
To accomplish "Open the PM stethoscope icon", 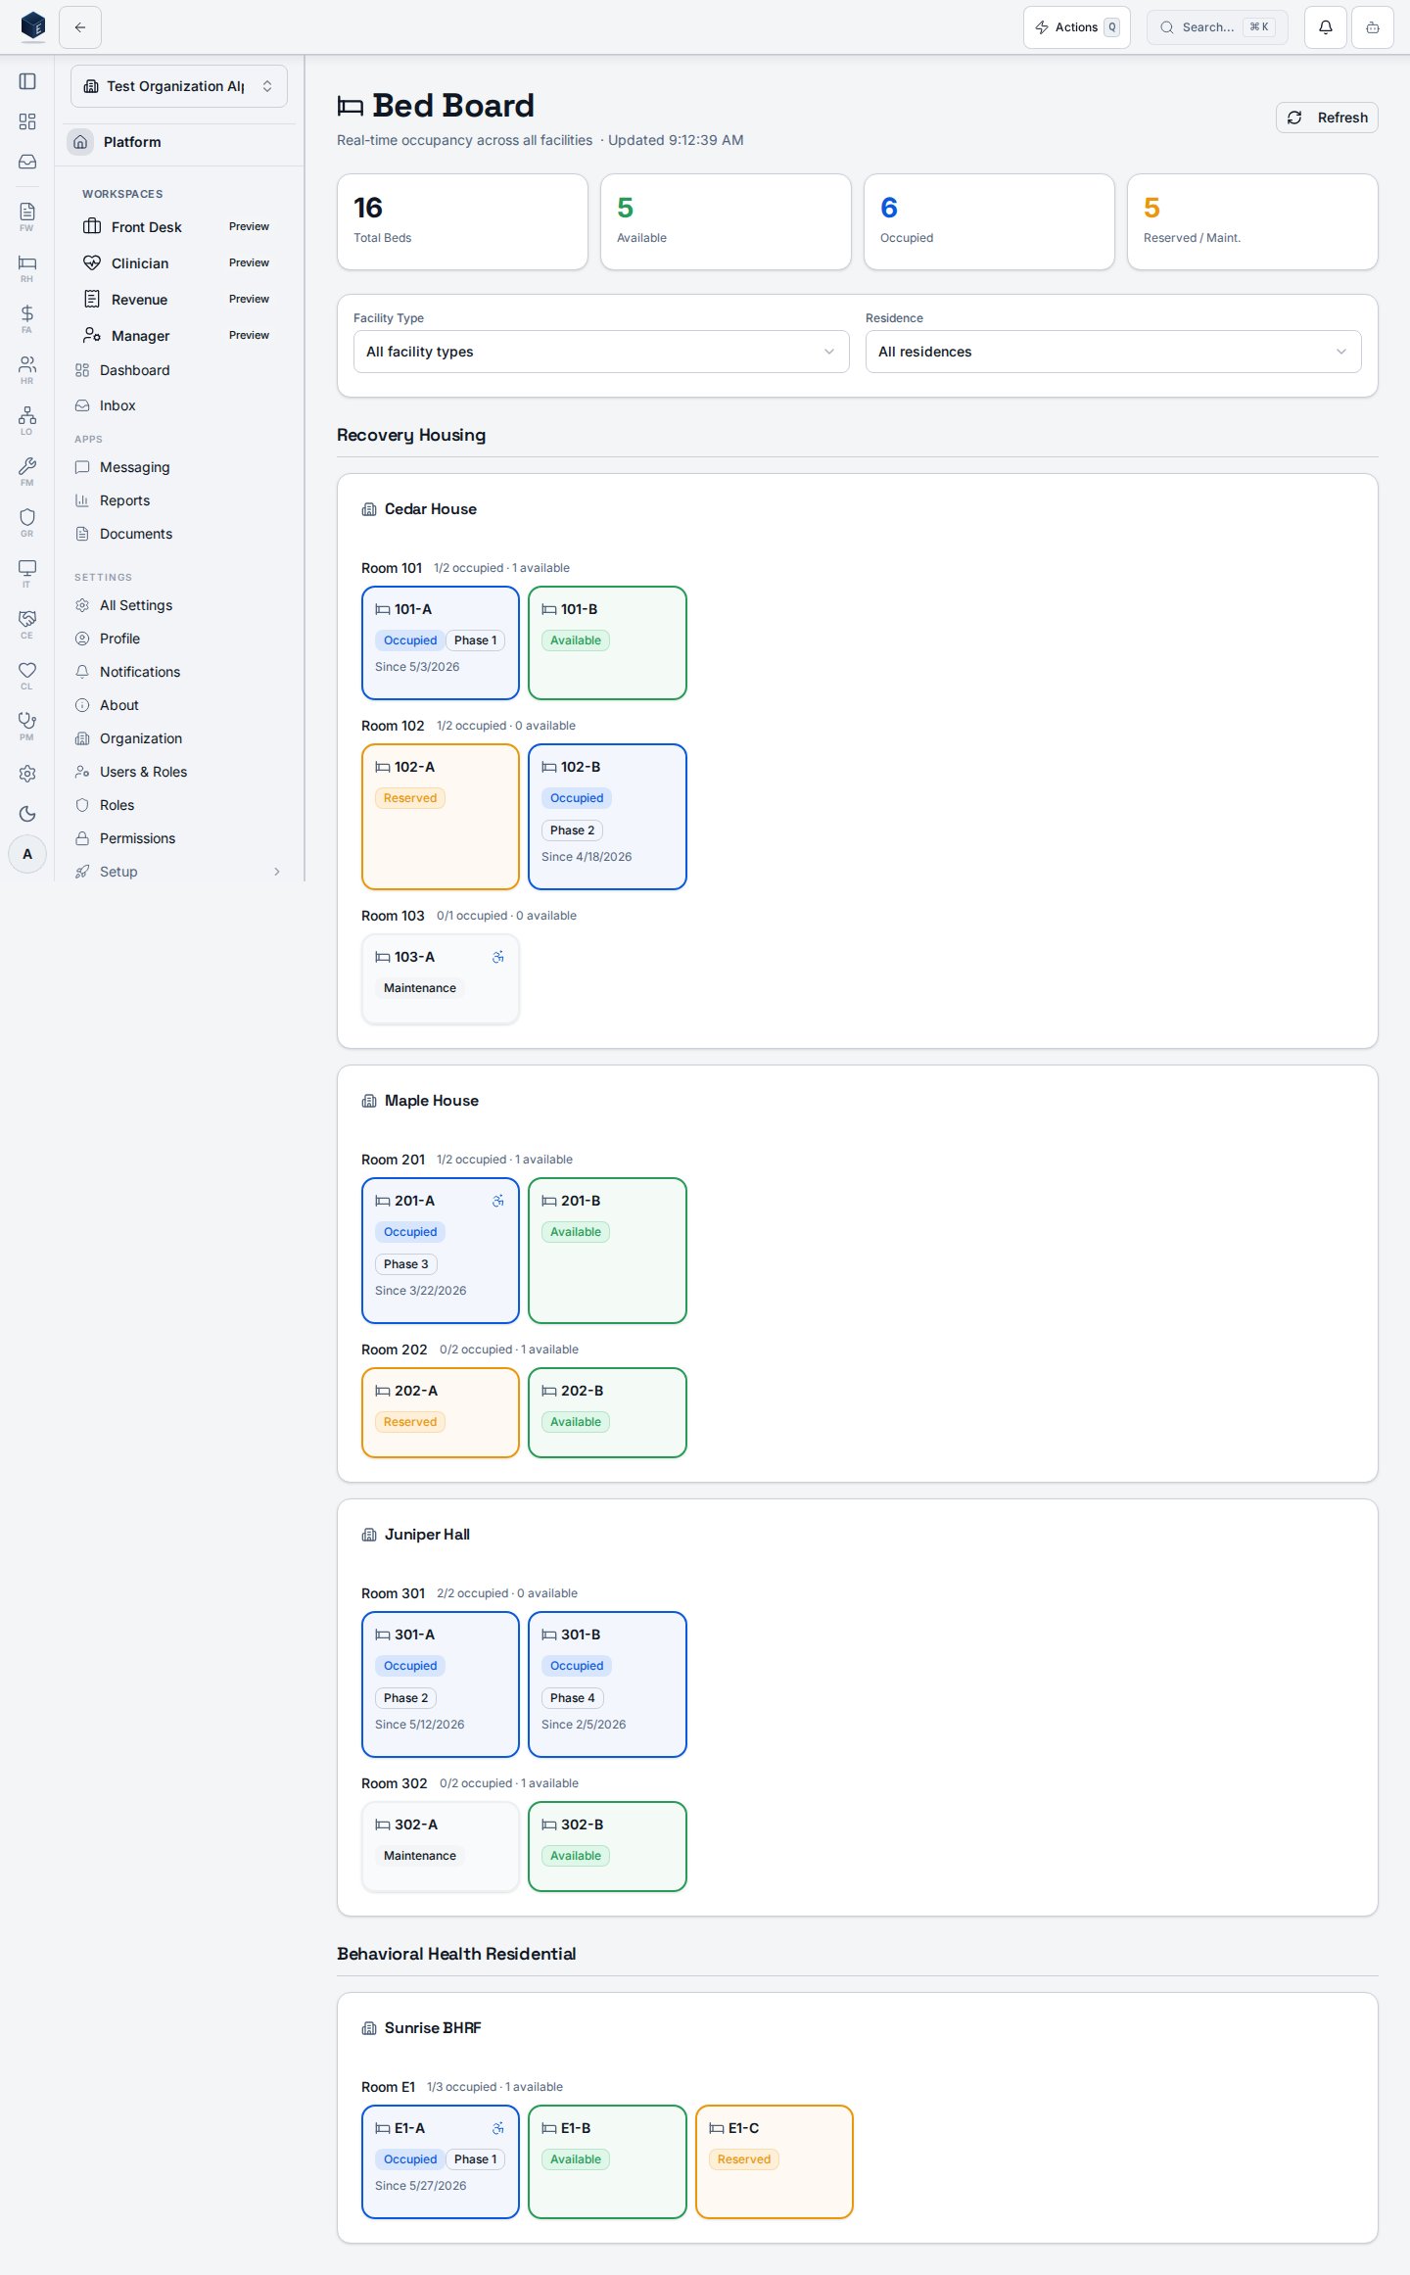I will tap(27, 726).
